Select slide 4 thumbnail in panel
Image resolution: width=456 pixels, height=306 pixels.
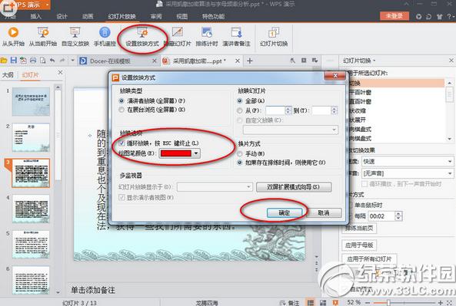(31, 209)
